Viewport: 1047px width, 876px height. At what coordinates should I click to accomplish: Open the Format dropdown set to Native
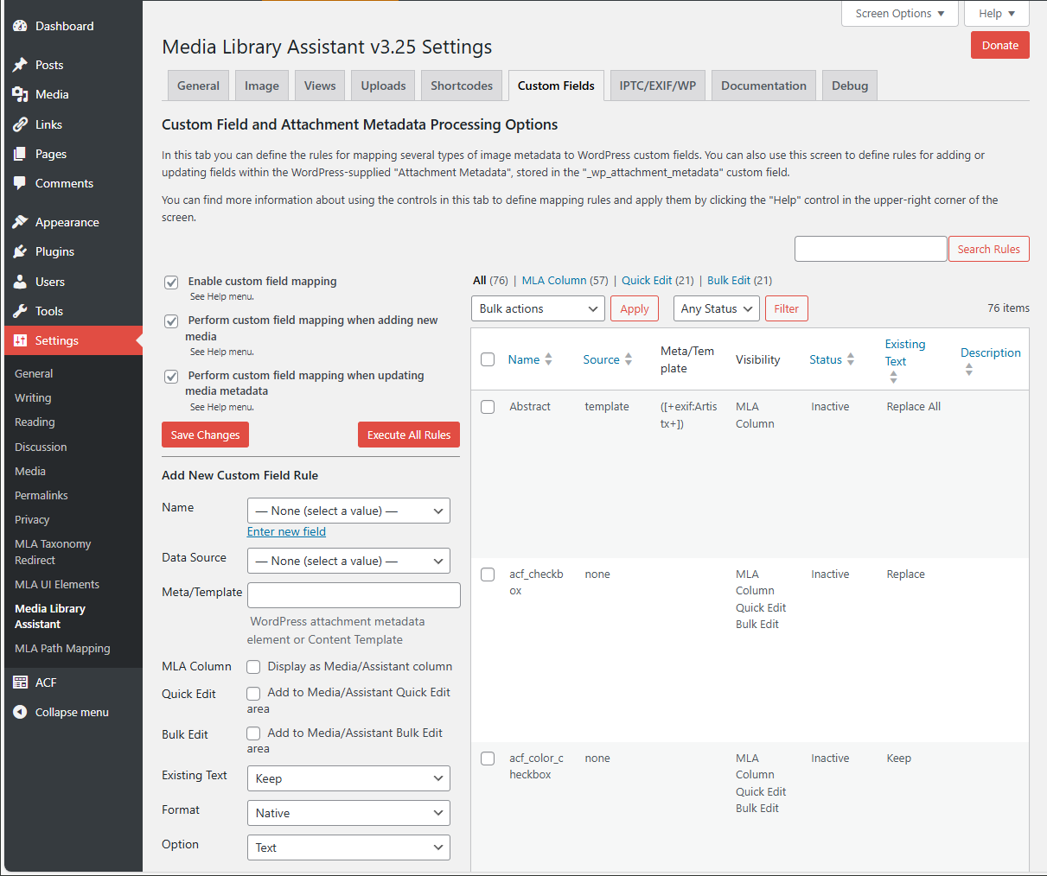pyautogui.click(x=348, y=813)
